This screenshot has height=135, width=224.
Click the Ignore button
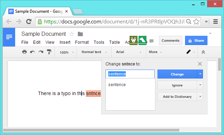tap(177, 85)
